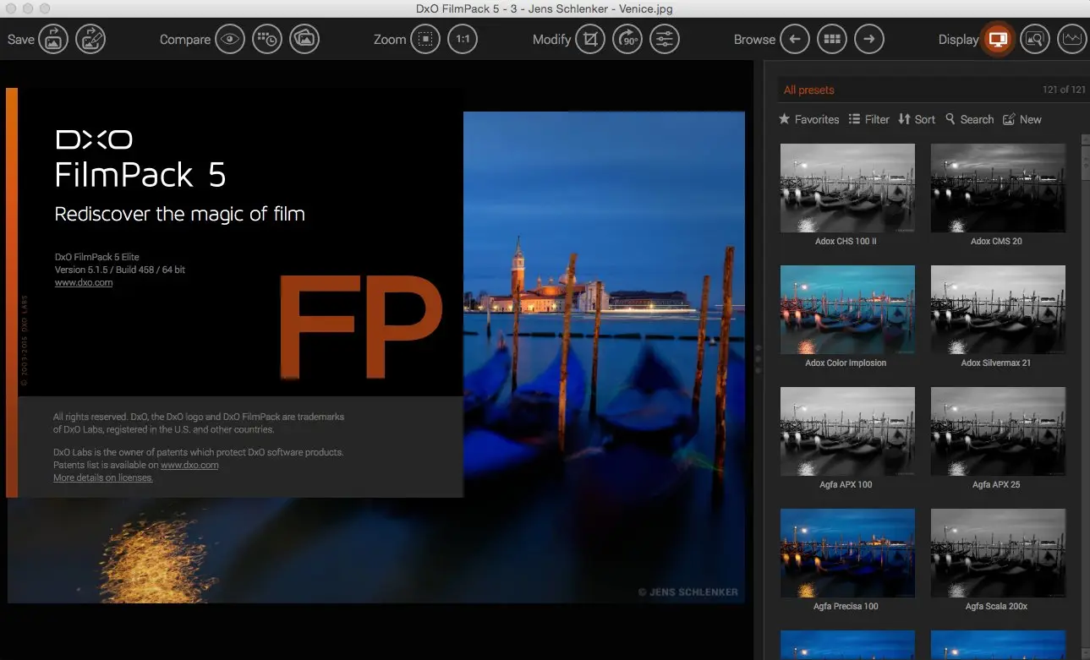Screen dimensions: 1090x660
Task: Click the Display loupe magnifier icon
Action: [x=1035, y=39]
